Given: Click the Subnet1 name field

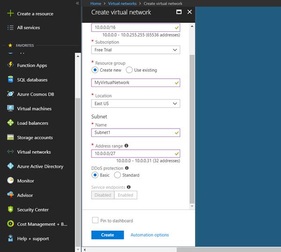Looking at the screenshot, I should (x=136, y=133).
